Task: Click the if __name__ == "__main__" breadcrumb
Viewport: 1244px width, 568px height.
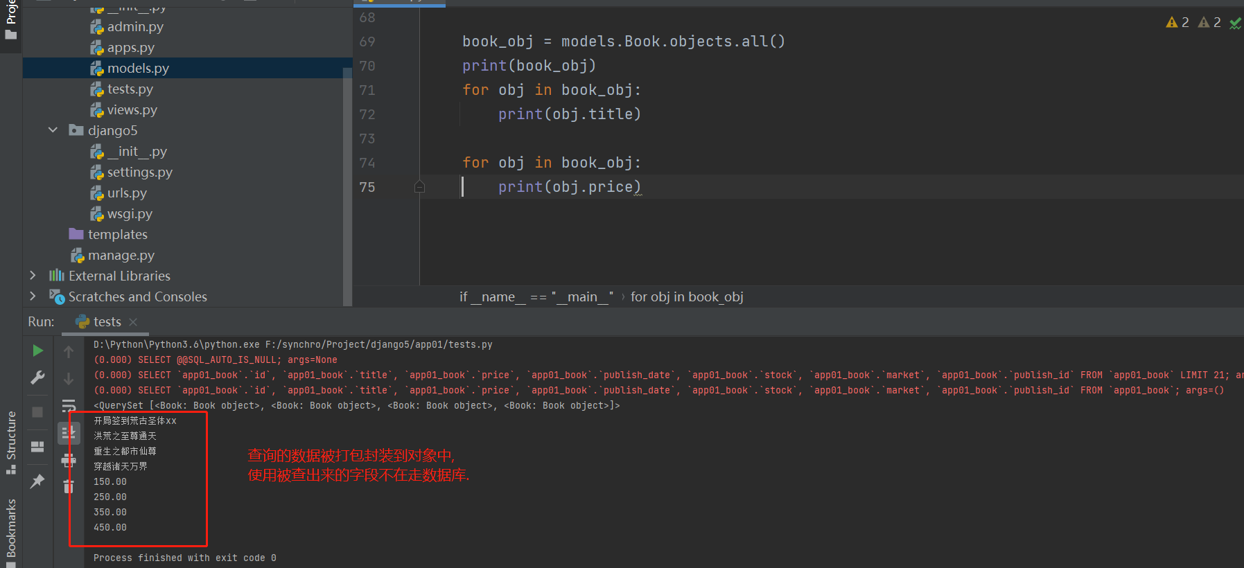Action: pyautogui.click(x=536, y=296)
